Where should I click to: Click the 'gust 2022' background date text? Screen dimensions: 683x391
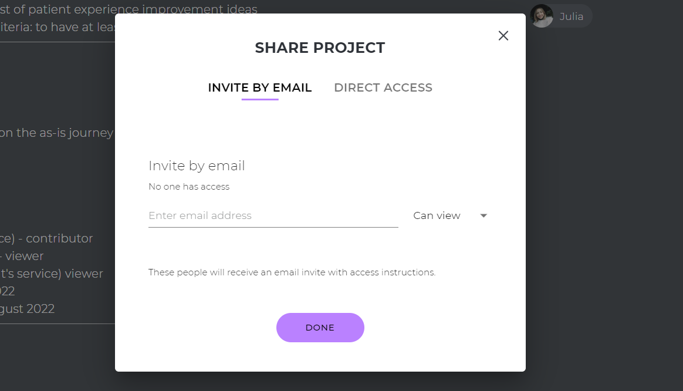pyautogui.click(x=27, y=309)
